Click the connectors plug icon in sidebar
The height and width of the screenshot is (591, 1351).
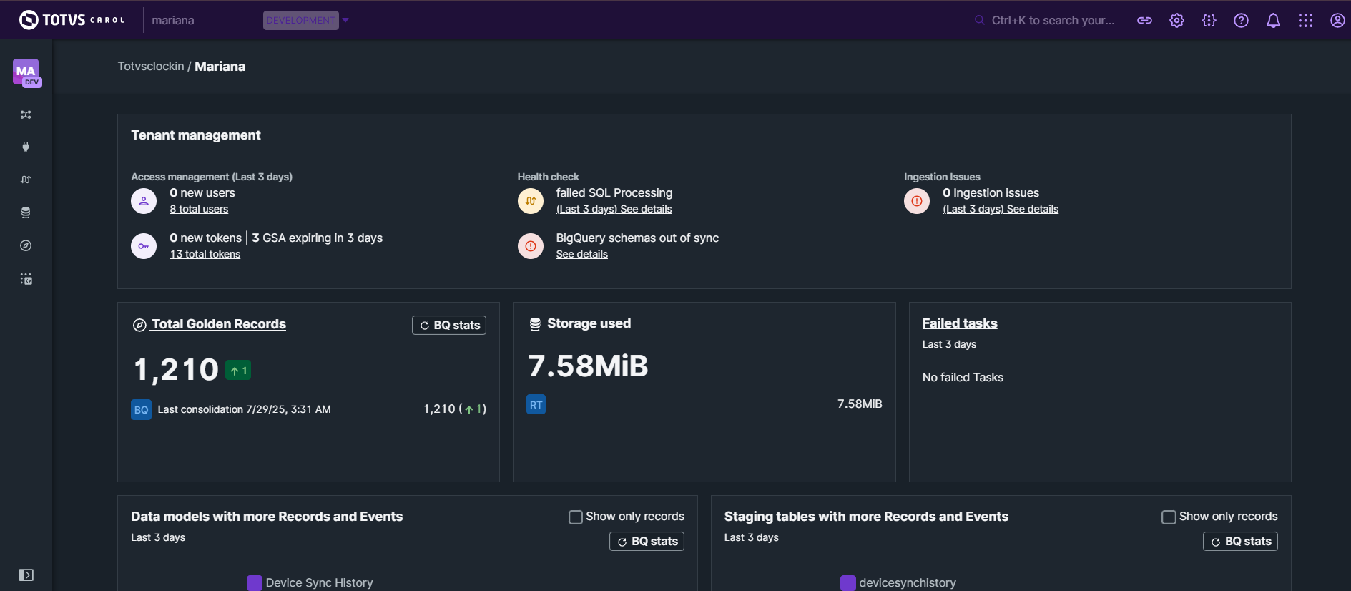26,147
